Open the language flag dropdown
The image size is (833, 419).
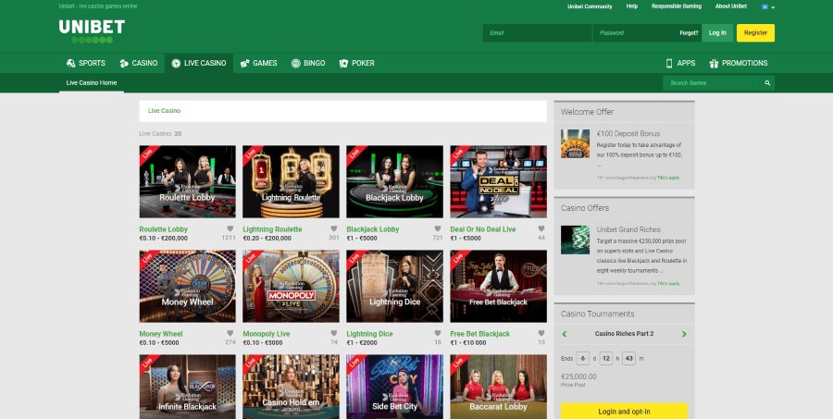[x=768, y=6]
